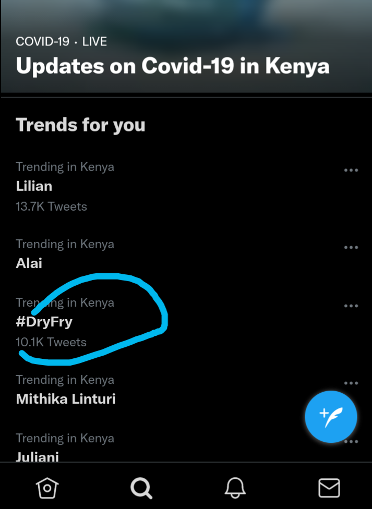This screenshot has width=372, height=509.
Task: Open Notifications via bell icon
Action: [x=235, y=488]
